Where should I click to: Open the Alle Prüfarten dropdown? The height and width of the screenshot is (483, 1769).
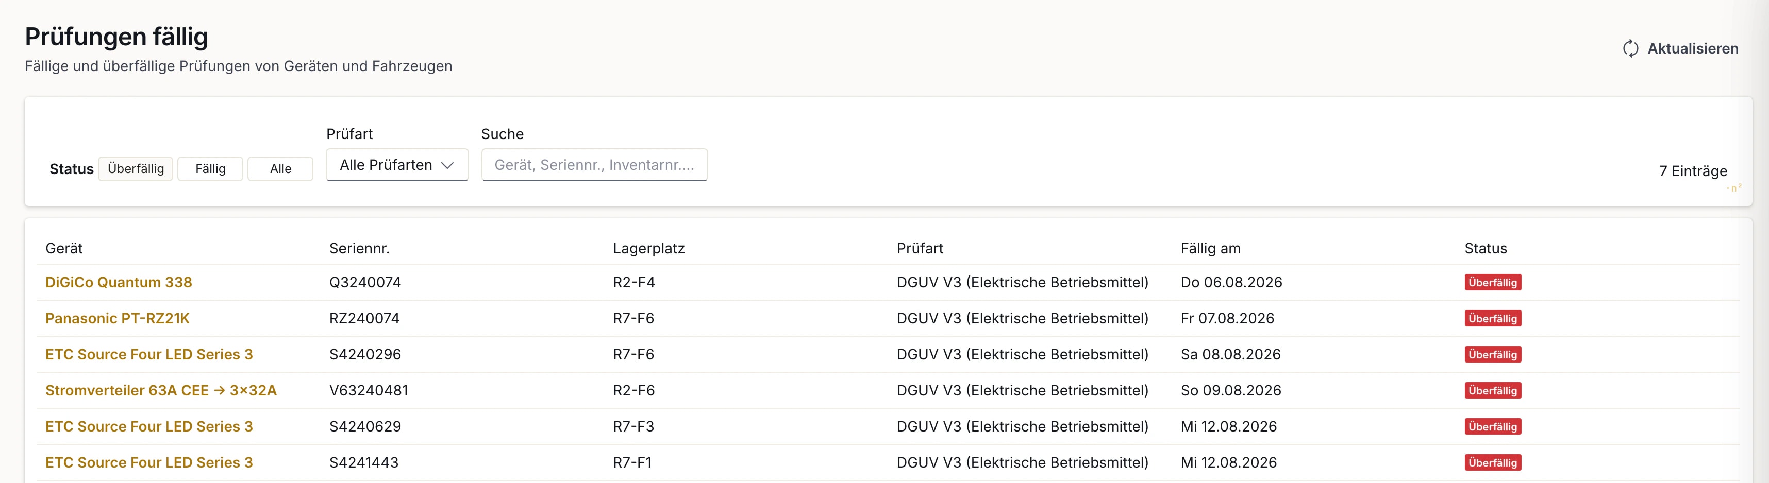397,165
